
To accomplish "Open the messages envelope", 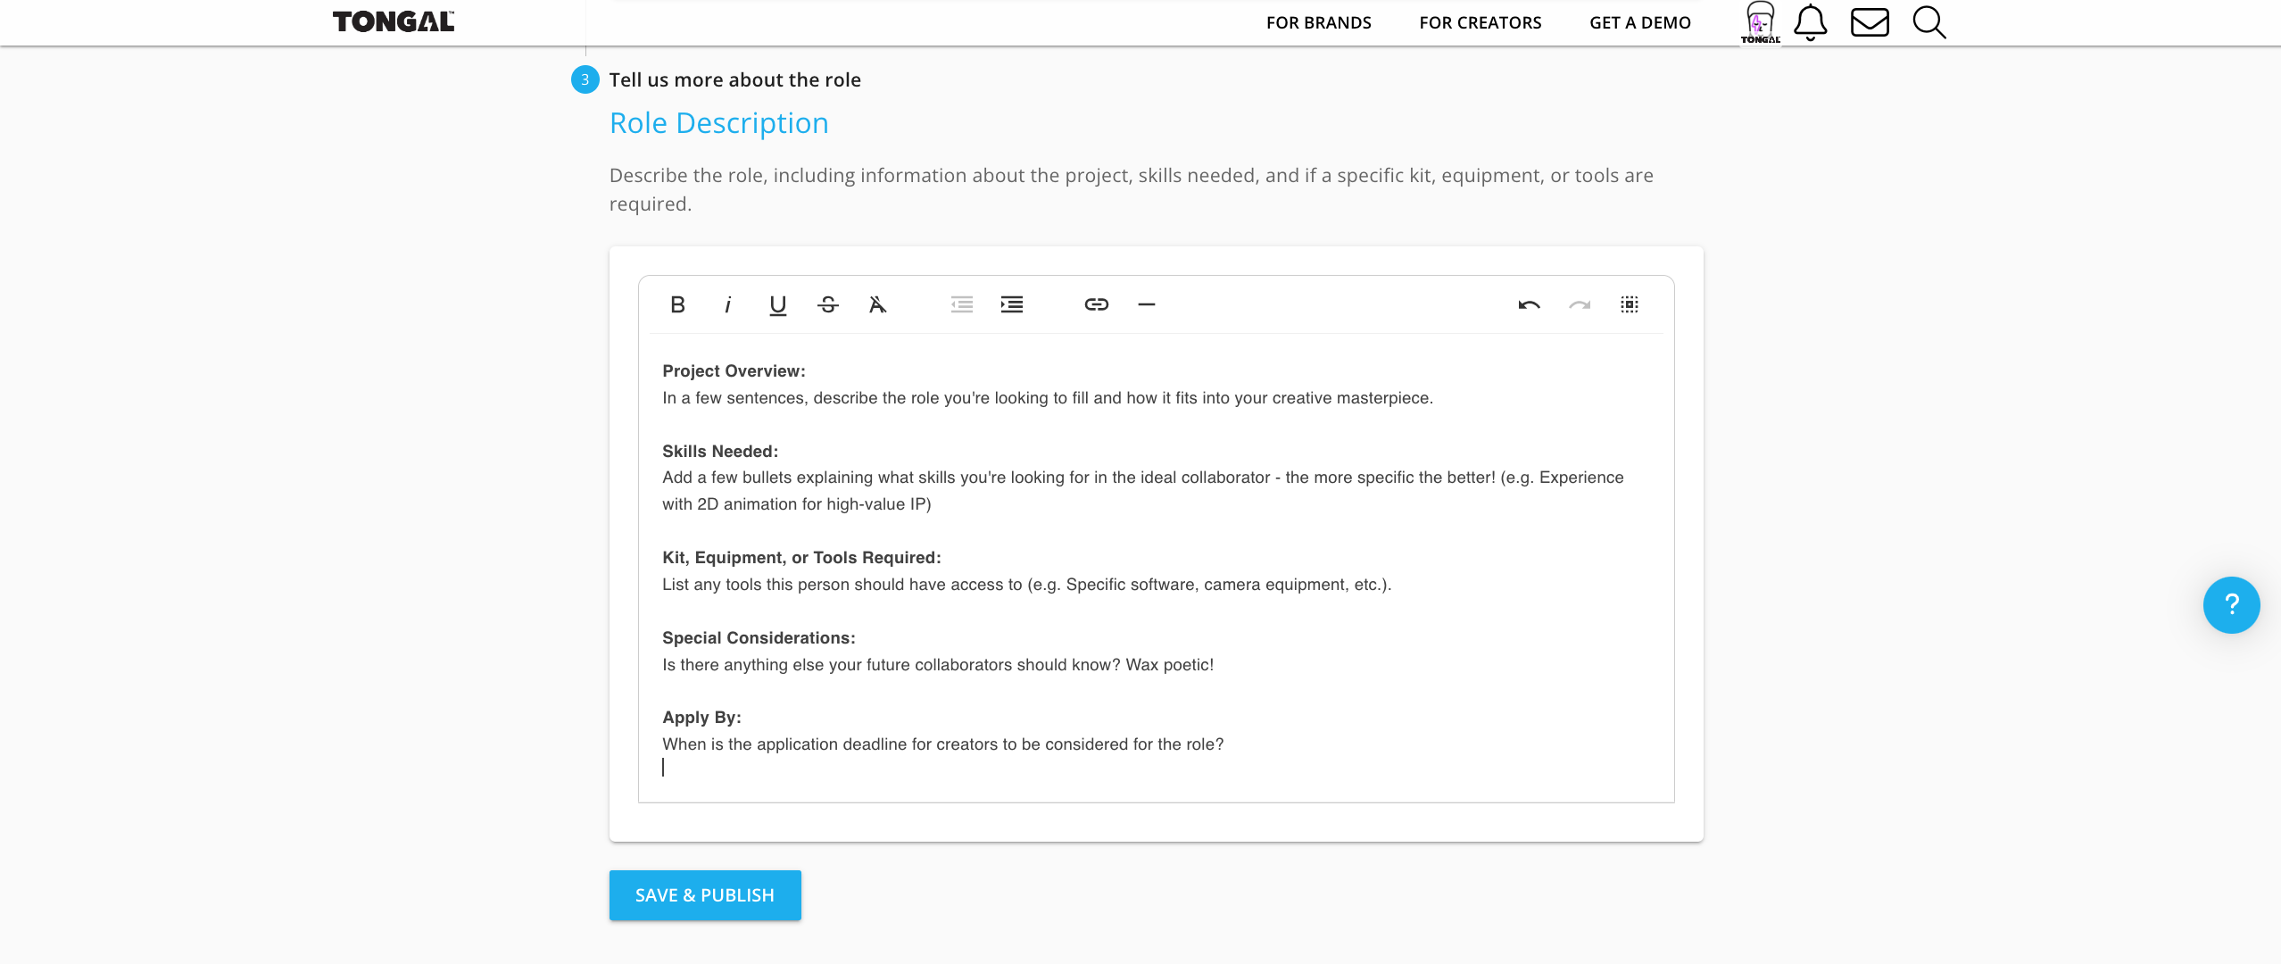I will point(1869,22).
